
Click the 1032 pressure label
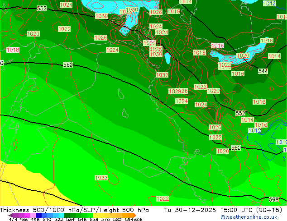tap(162, 75)
